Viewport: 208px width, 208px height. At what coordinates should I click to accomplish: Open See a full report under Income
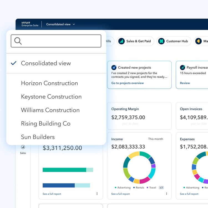[x=120, y=194]
